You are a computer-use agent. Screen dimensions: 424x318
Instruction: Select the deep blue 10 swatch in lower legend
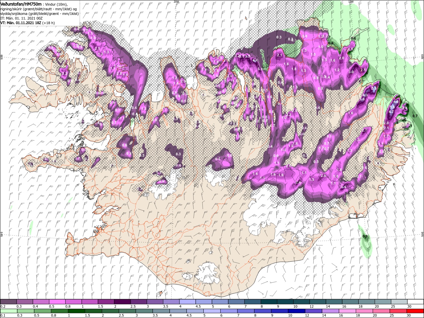tap(296, 311)
